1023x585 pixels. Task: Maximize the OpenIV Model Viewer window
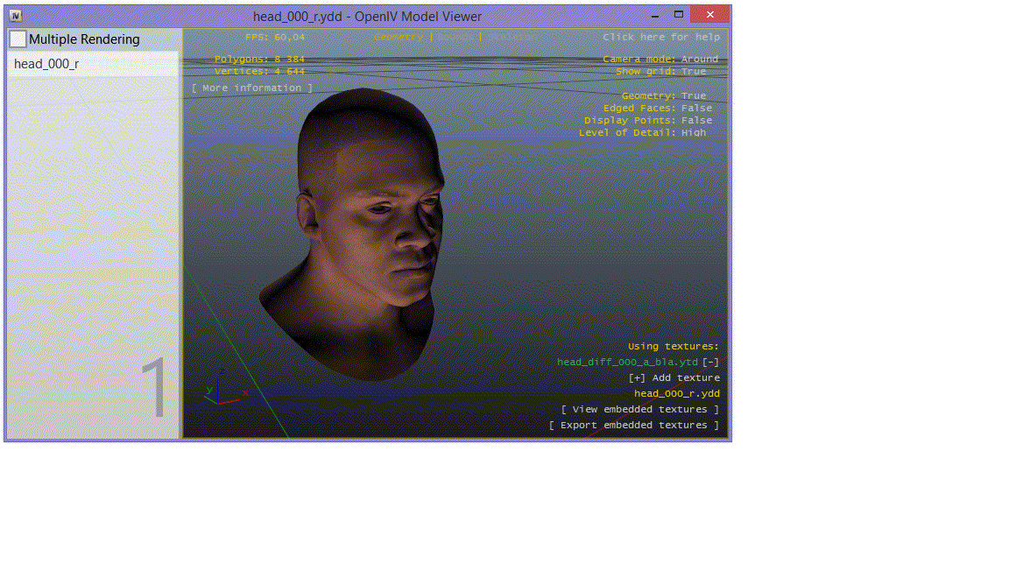click(x=679, y=14)
